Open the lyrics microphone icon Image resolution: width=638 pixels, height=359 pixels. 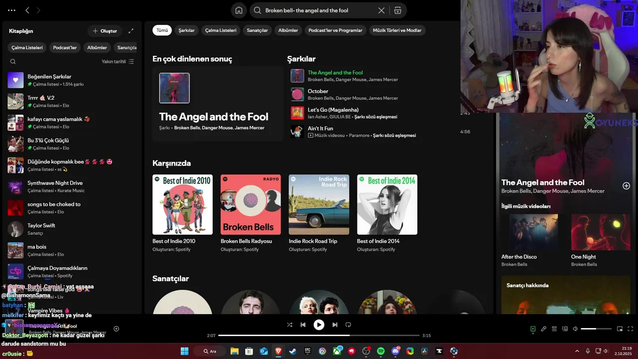(x=543, y=329)
